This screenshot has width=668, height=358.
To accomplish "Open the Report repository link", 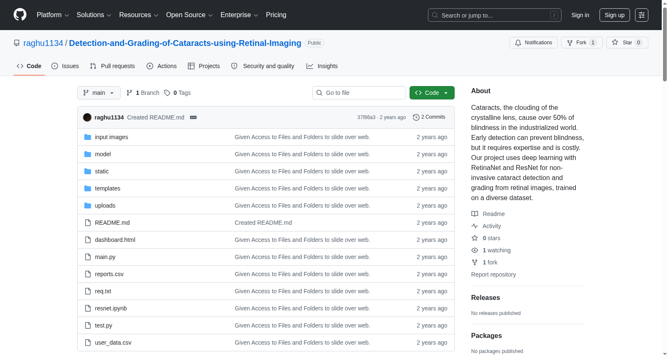I will click(x=493, y=274).
